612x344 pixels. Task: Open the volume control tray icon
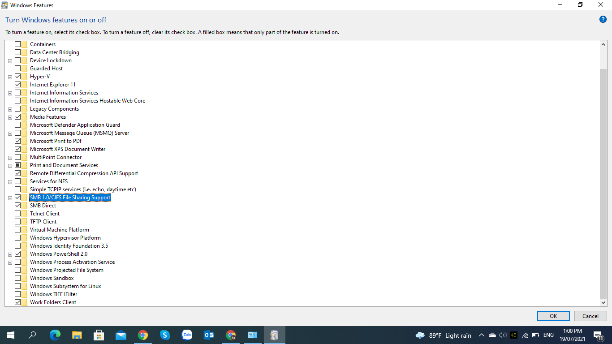tap(503, 335)
